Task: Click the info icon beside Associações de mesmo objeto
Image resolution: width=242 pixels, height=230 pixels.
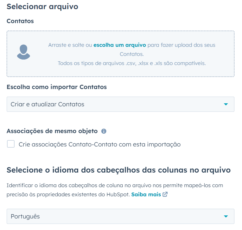Action: [104, 131]
